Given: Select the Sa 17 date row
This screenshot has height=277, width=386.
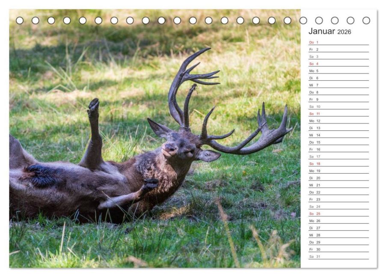Looking at the screenshot, I should coord(339,156).
